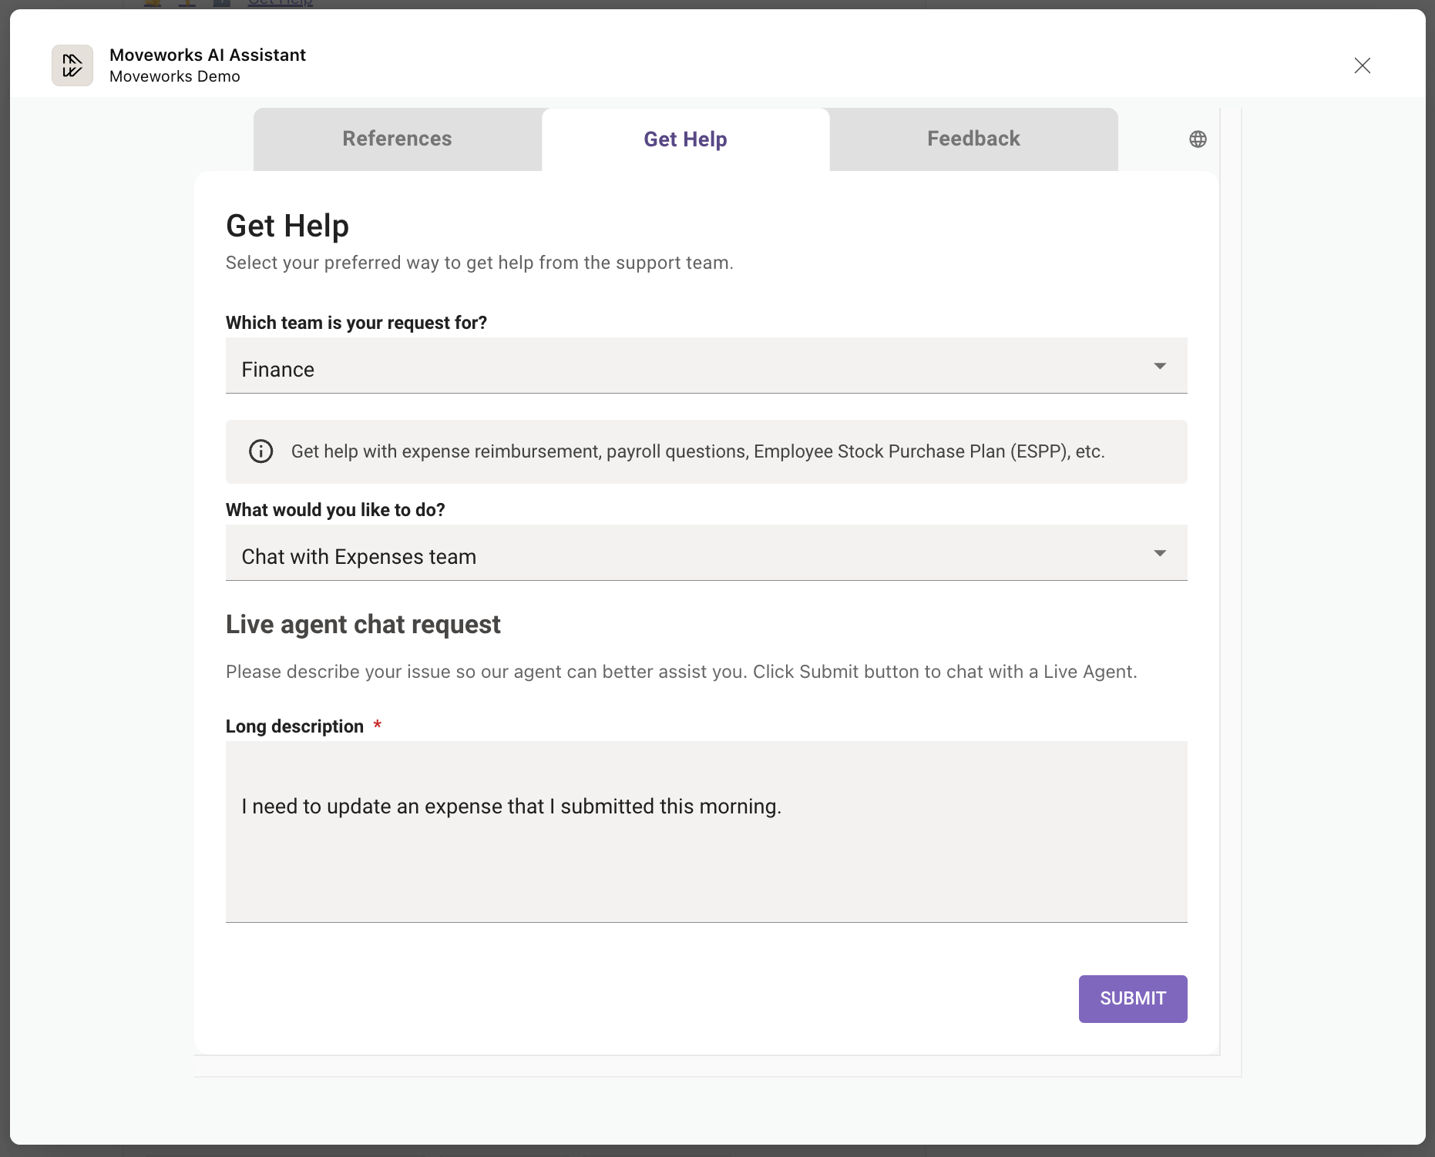Click into the Long description text area

[x=707, y=832]
